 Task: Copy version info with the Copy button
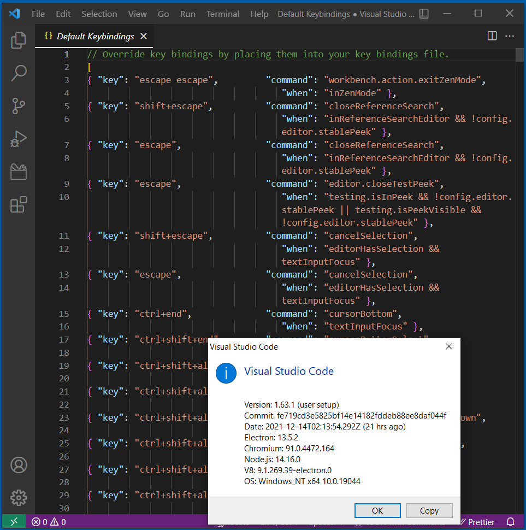coord(429,510)
